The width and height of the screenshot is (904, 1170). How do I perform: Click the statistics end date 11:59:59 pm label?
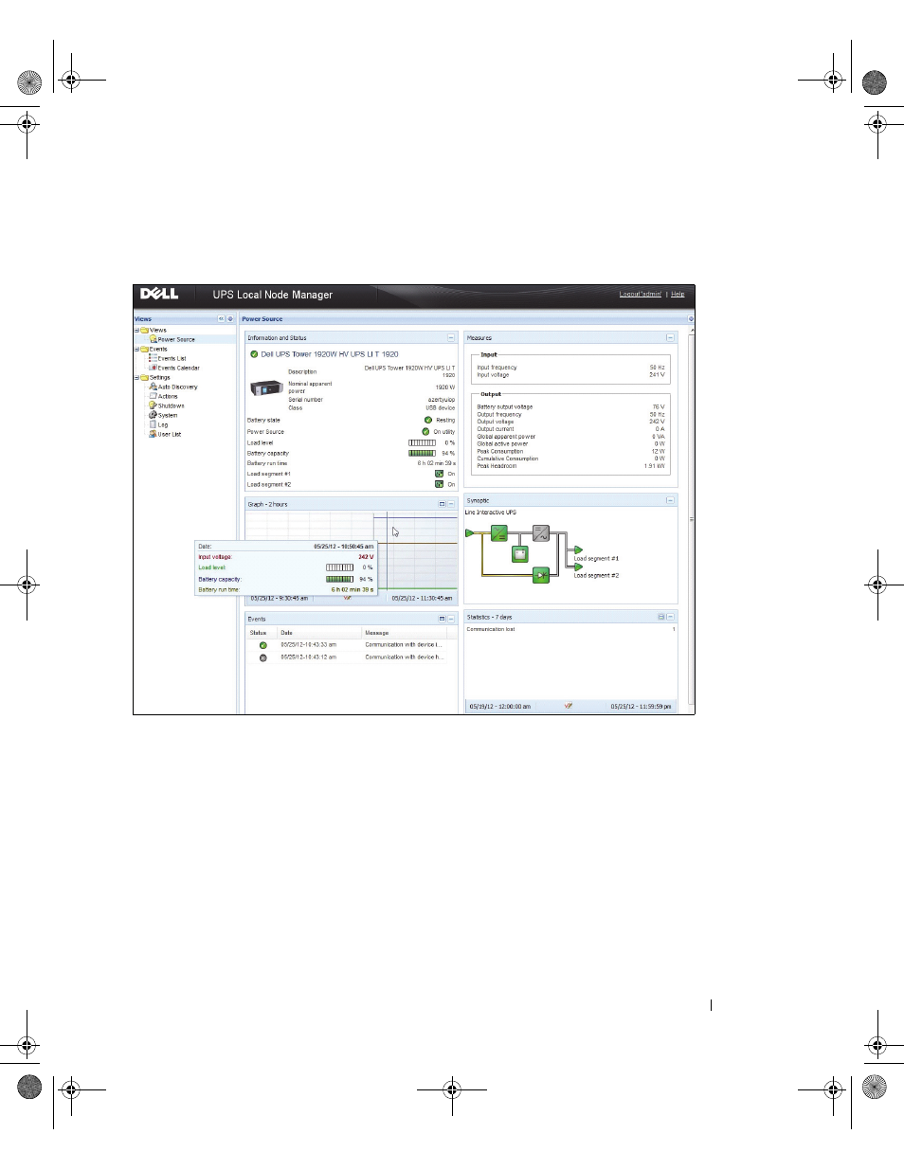tap(641, 707)
